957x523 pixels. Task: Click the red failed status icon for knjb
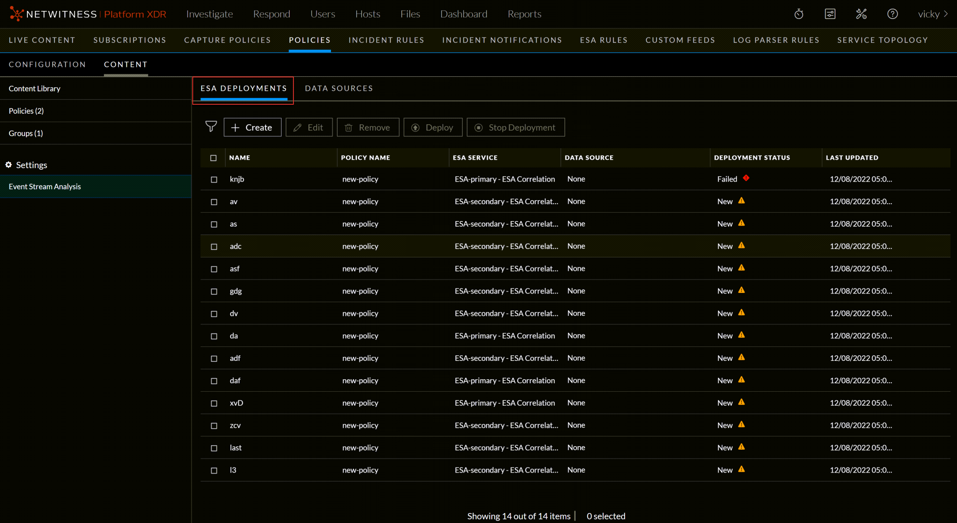point(746,178)
